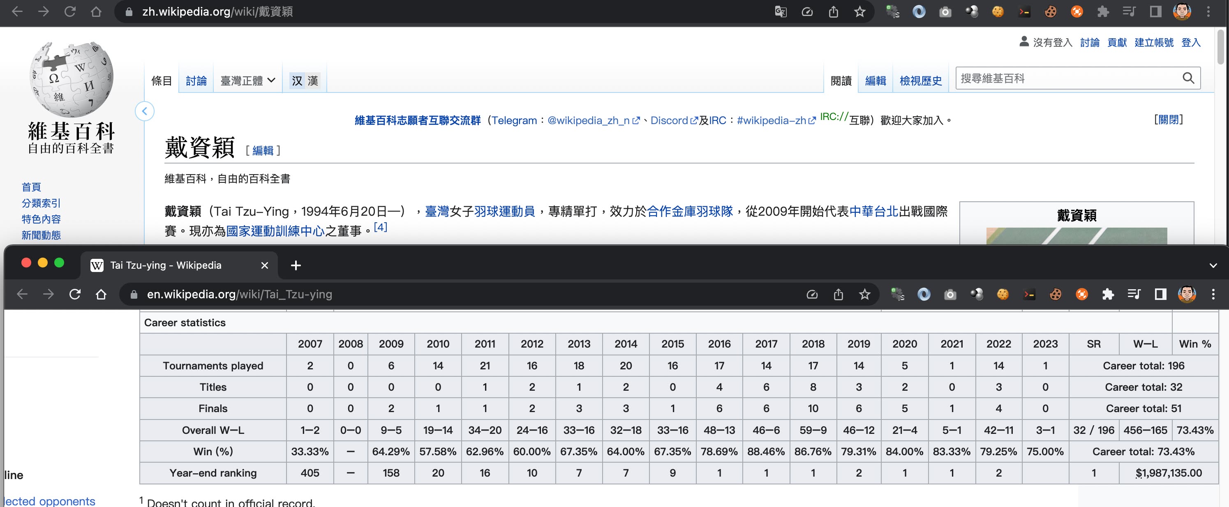
Task: Click the 登入 login link
Action: (1191, 42)
